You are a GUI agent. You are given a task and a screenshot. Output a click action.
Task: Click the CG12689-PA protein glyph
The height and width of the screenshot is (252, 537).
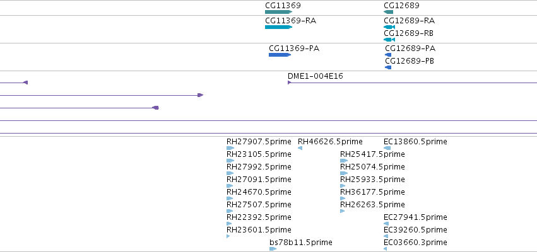tap(388, 55)
